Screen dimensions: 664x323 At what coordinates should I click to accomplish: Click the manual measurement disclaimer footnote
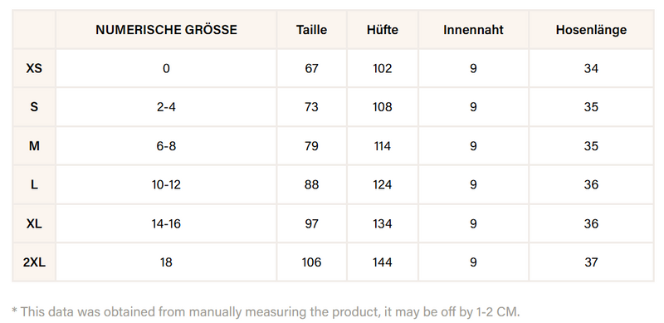pyautogui.click(x=266, y=312)
